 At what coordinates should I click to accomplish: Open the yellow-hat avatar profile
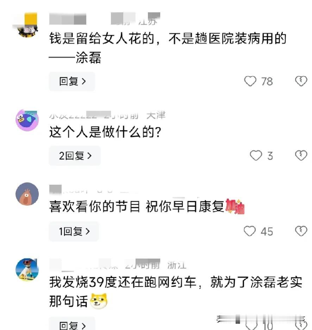coord(27,25)
